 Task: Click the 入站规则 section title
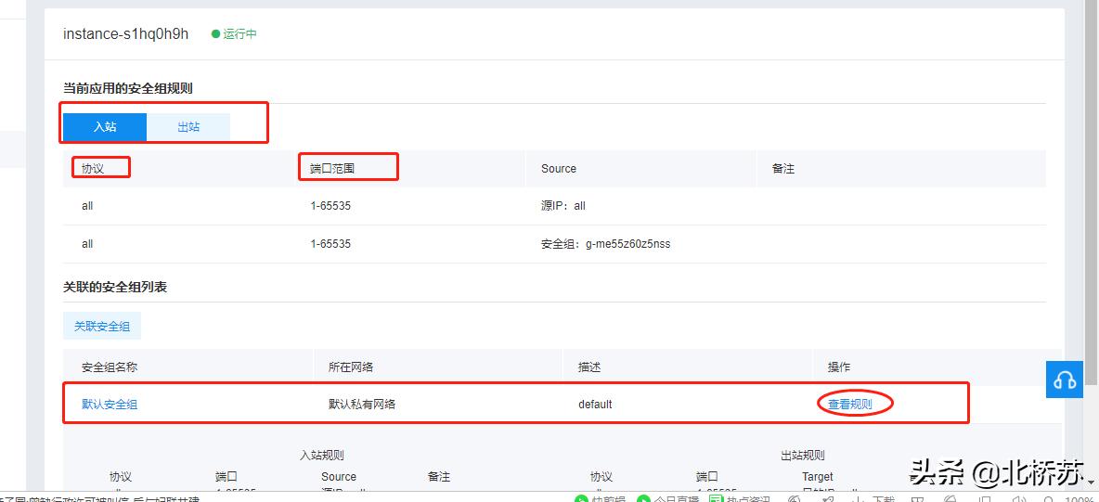pos(322,456)
